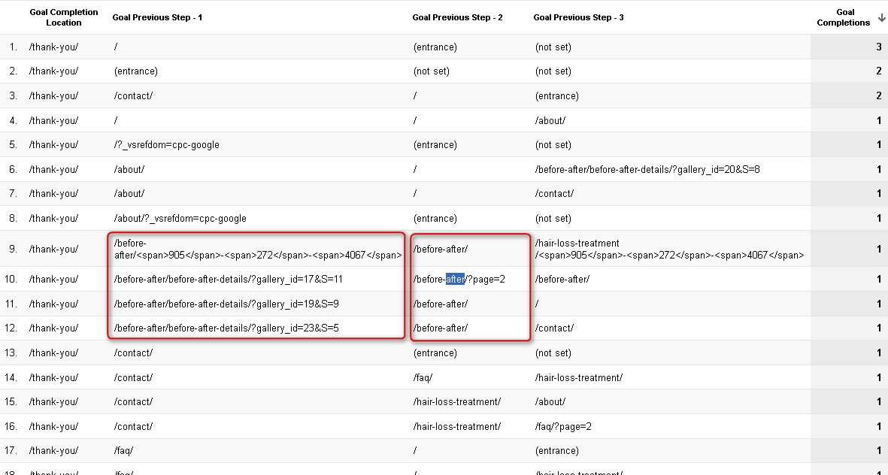Viewport: 888px width, 475px height.
Task: Select /faq/?page=2 in row 16
Action: coord(563,426)
